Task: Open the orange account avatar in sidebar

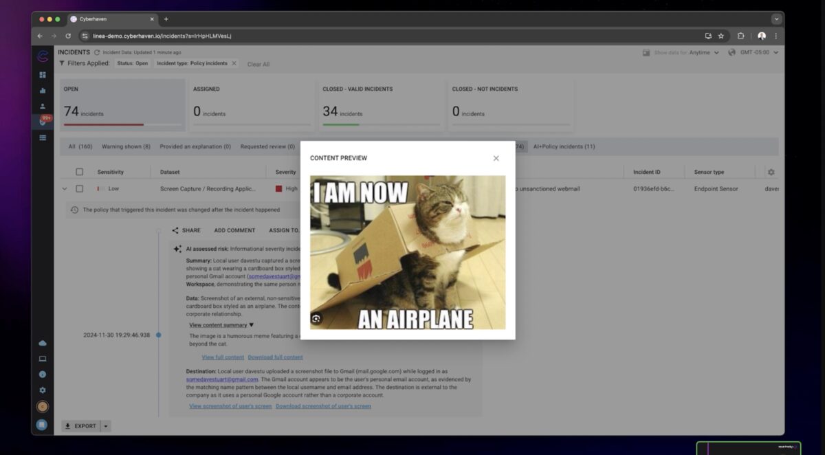Action: (x=43, y=406)
